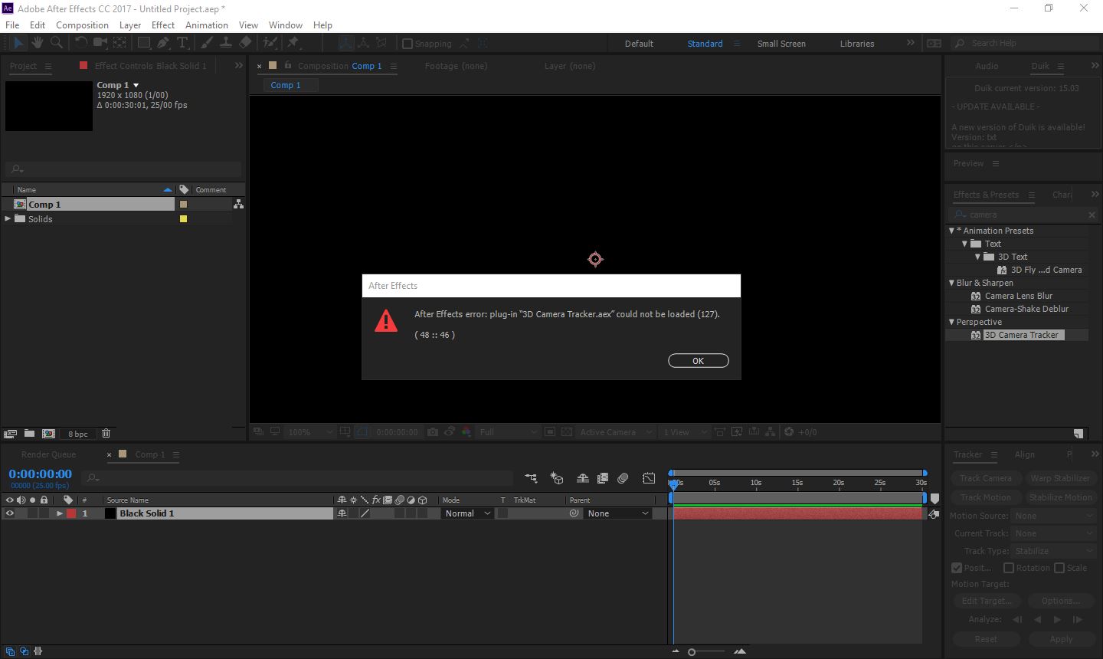Select the Rectangle shape tool

click(144, 43)
